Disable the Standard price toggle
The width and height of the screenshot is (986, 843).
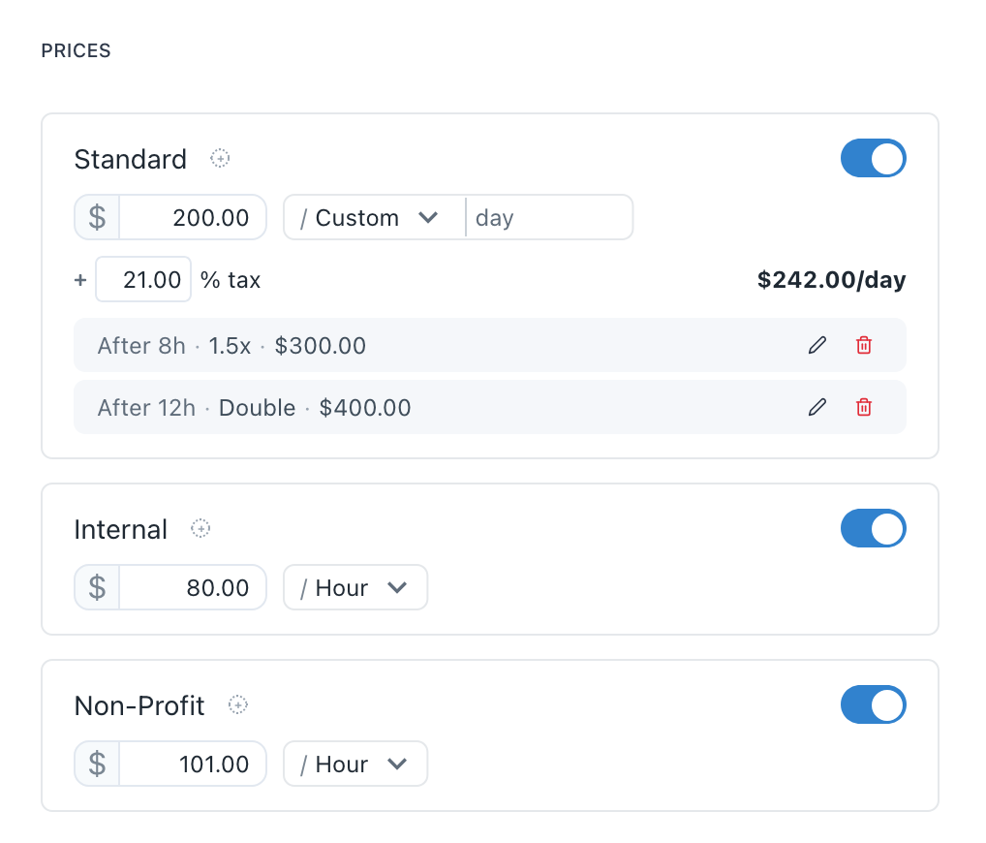pyautogui.click(x=873, y=158)
